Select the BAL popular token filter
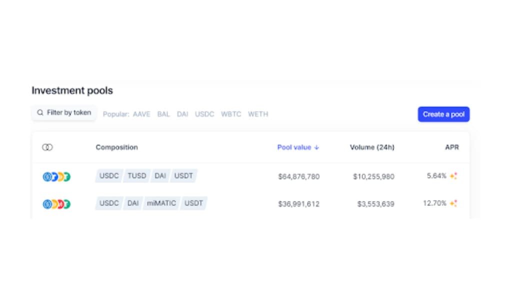The width and height of the screenshot is (512, 300). pyautogui.click(x=163, y=114)
